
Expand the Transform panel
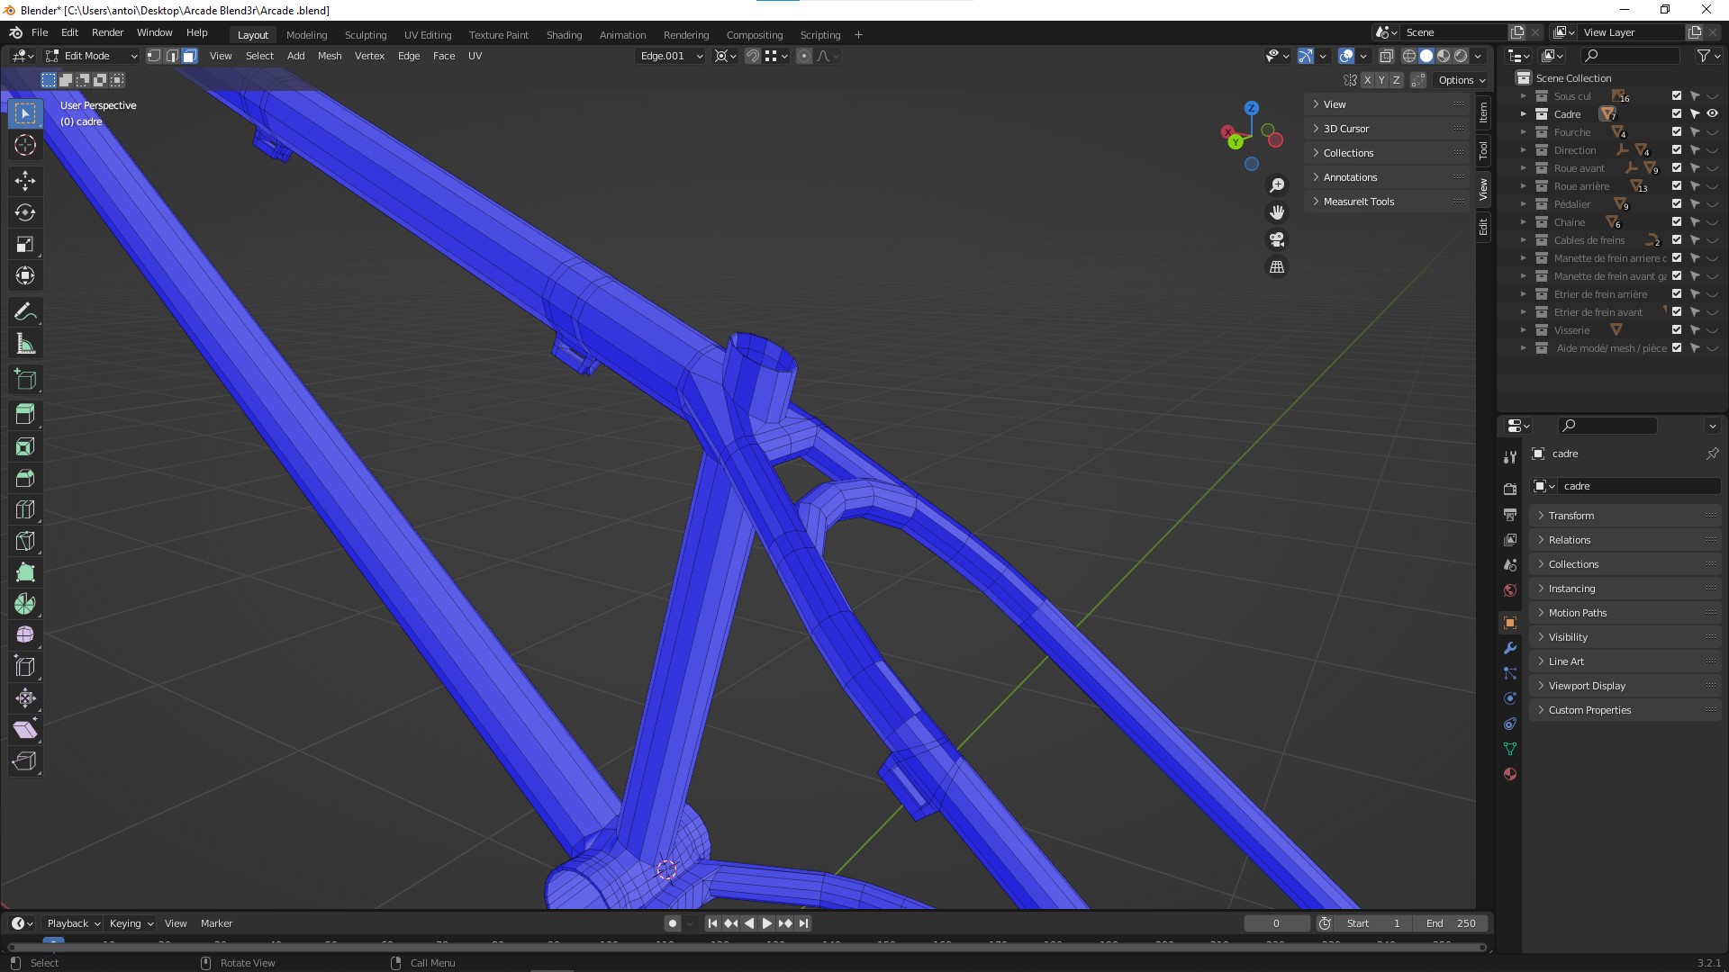pyautogui.click(x=1625, y=516)
